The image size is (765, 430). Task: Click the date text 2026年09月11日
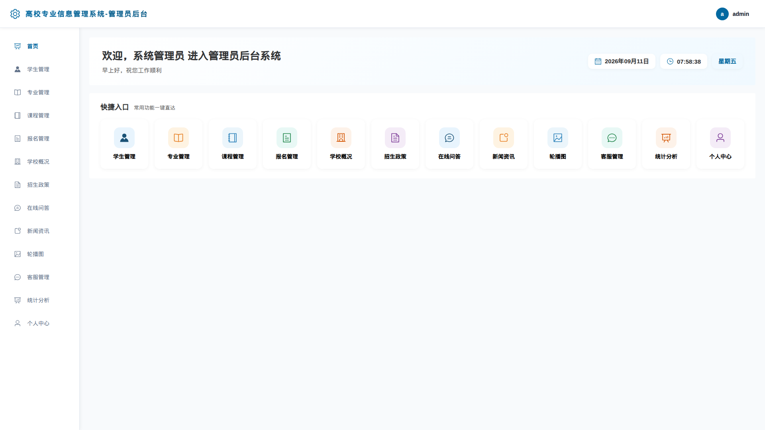[x=627, y=61]
